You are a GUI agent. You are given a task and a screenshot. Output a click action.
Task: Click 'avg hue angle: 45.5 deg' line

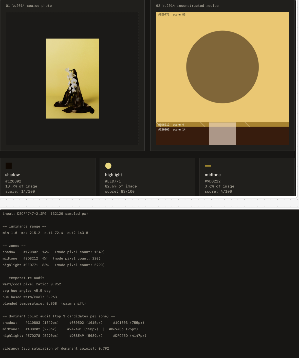click(x=27, y=291)
